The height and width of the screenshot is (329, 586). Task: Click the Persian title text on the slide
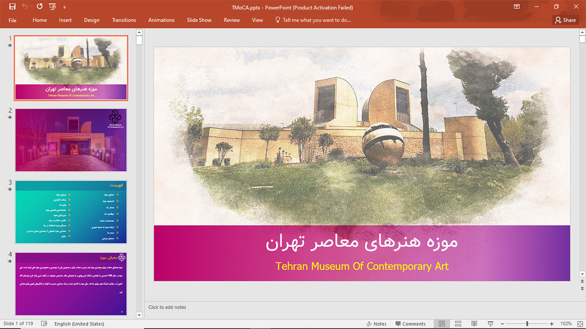pyautogui.click(x=362, y=243)
